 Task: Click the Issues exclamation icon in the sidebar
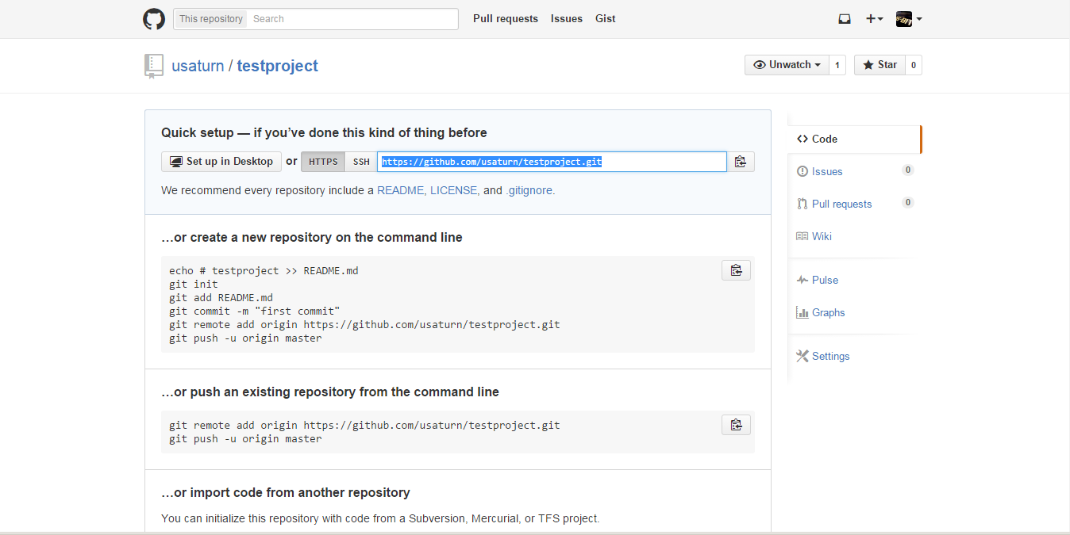[802, 171]
